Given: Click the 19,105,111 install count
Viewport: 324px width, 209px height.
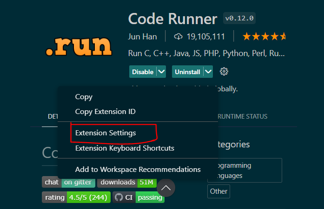Looking at the screenshot, I should 205,37.
